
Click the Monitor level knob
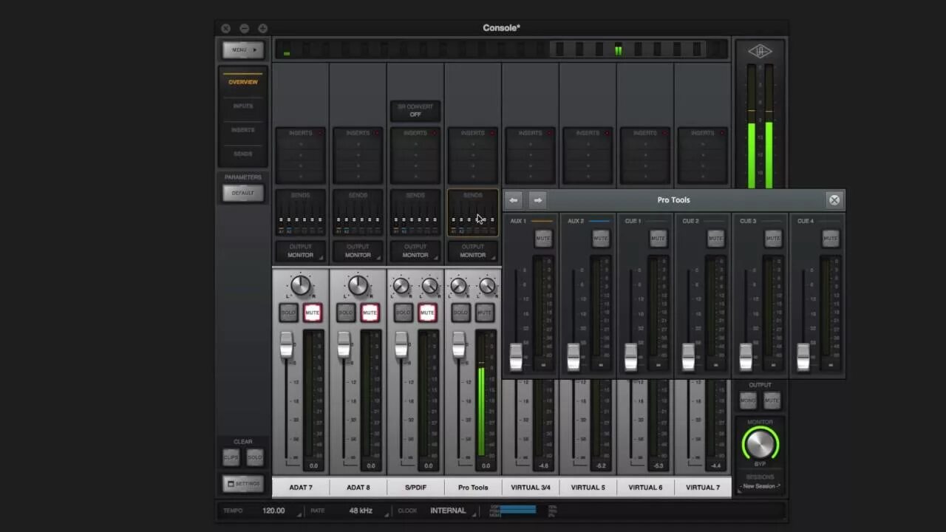tap(760, 444)
